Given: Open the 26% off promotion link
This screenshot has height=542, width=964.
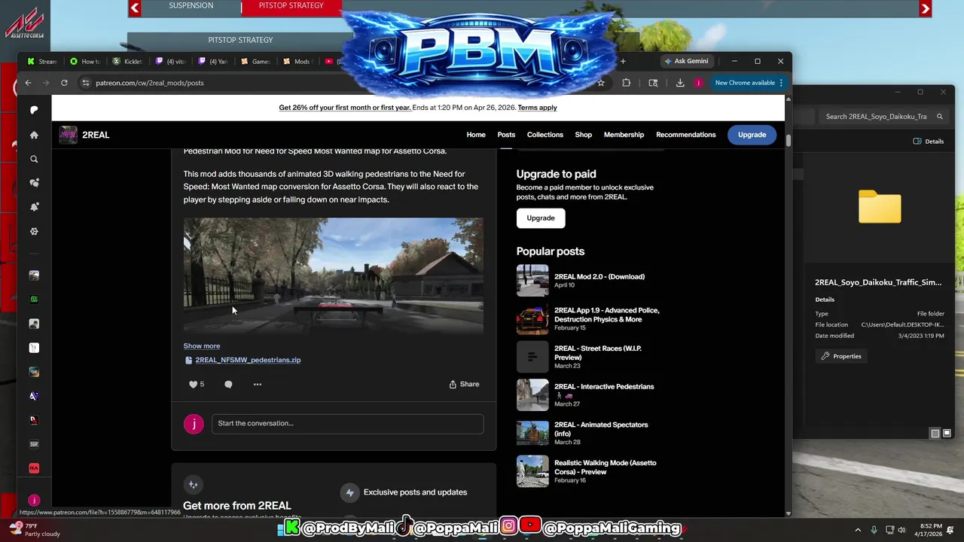Looking at the screenshot, I should [345, 108].
